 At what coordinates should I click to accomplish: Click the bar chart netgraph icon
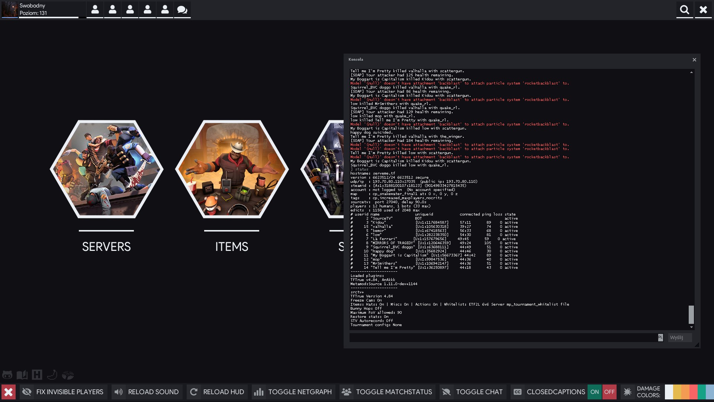[259, 392]
